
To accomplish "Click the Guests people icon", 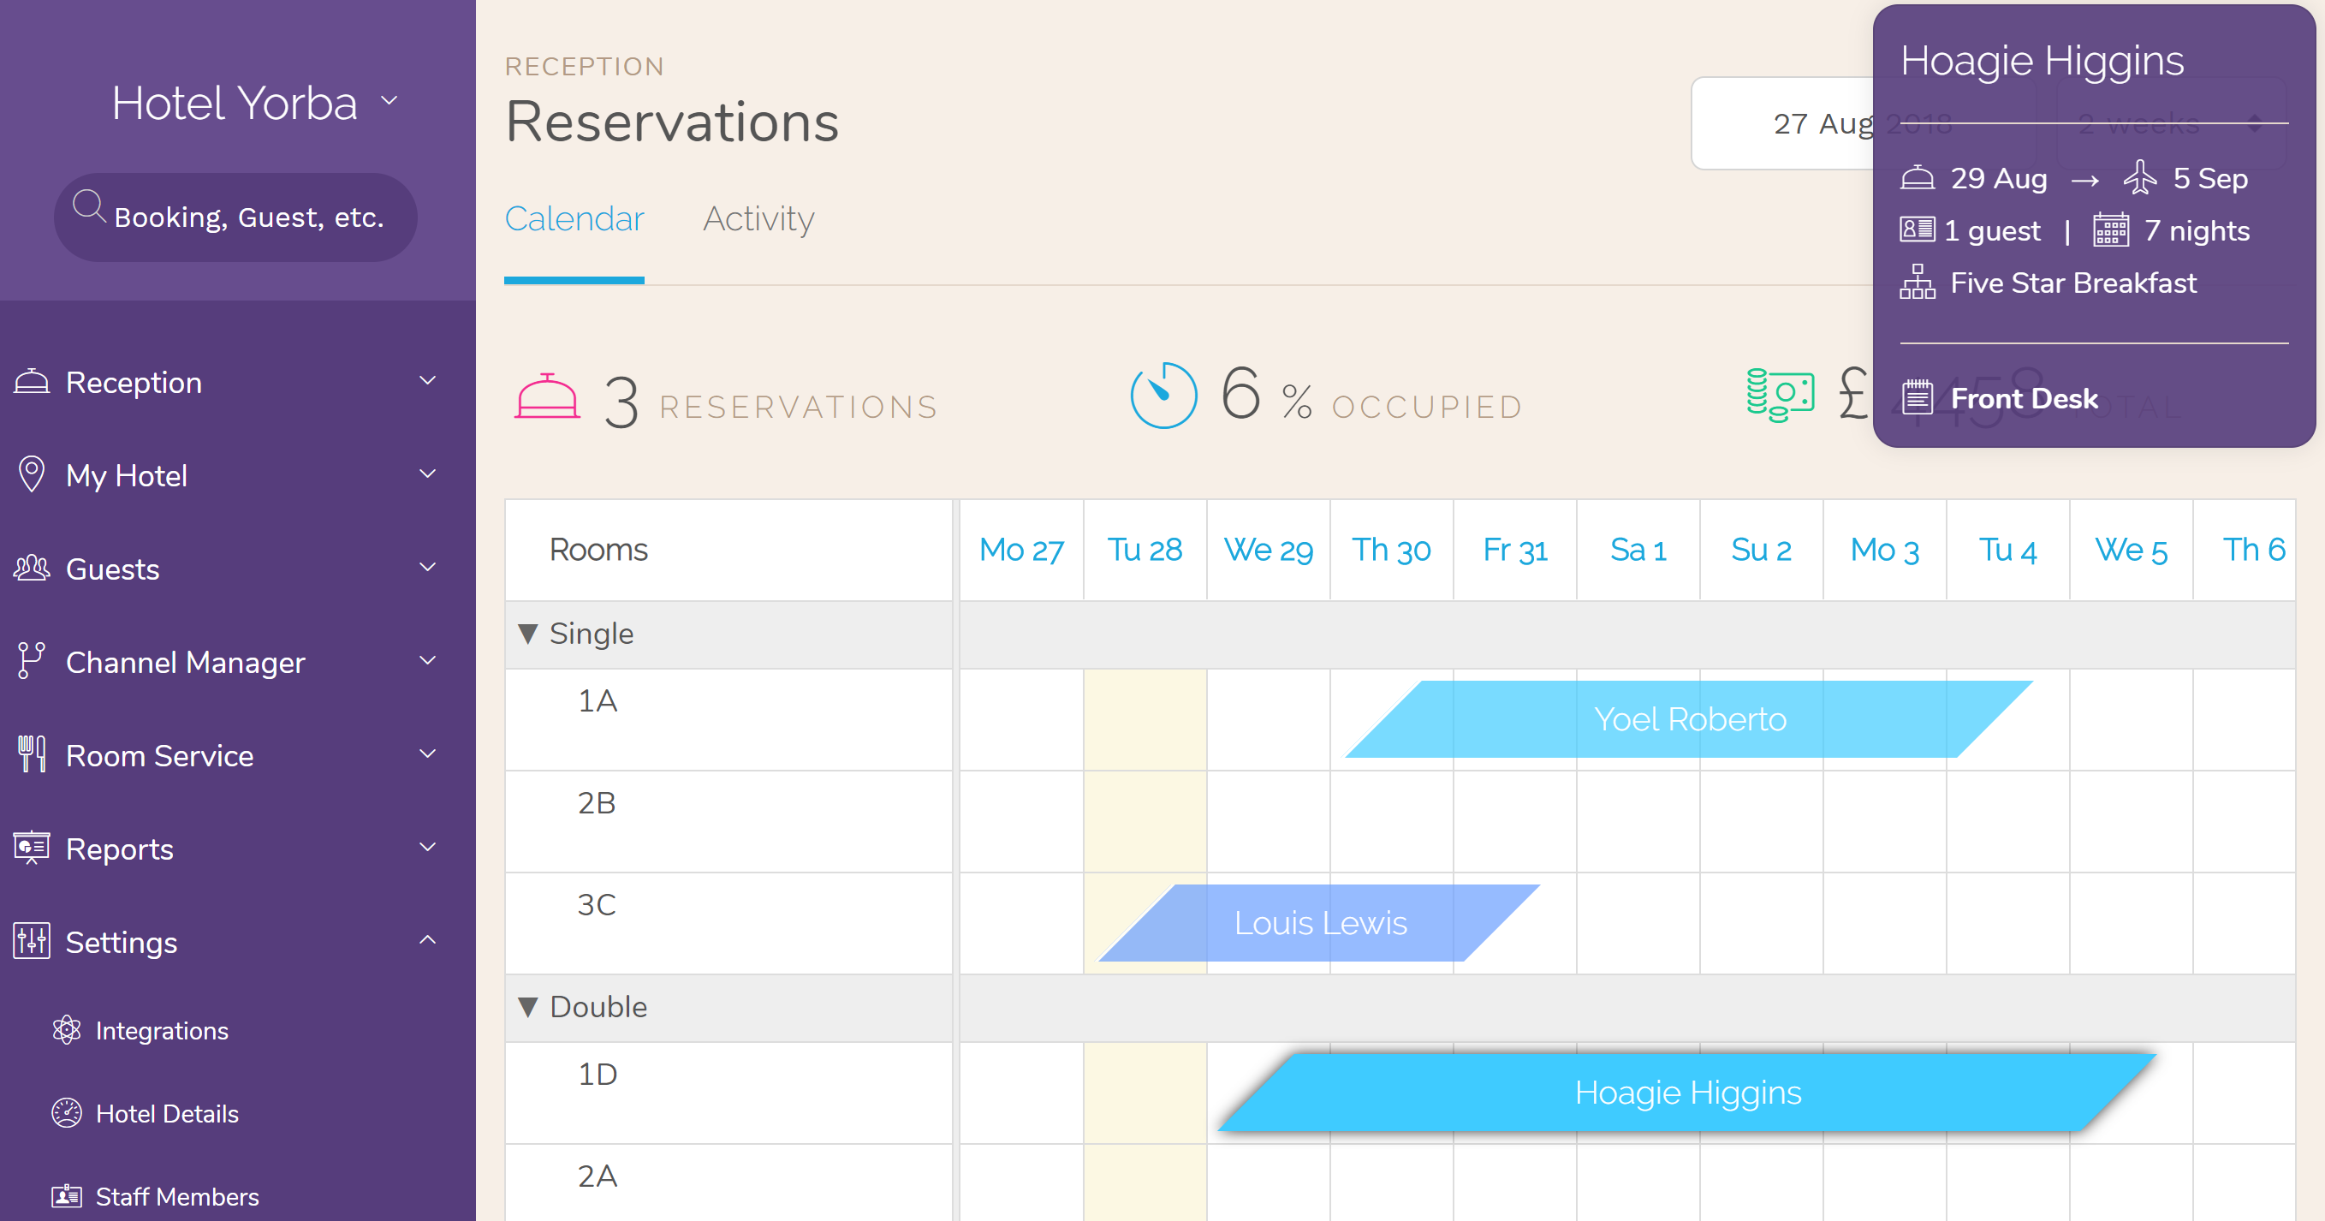I will 32,568.
